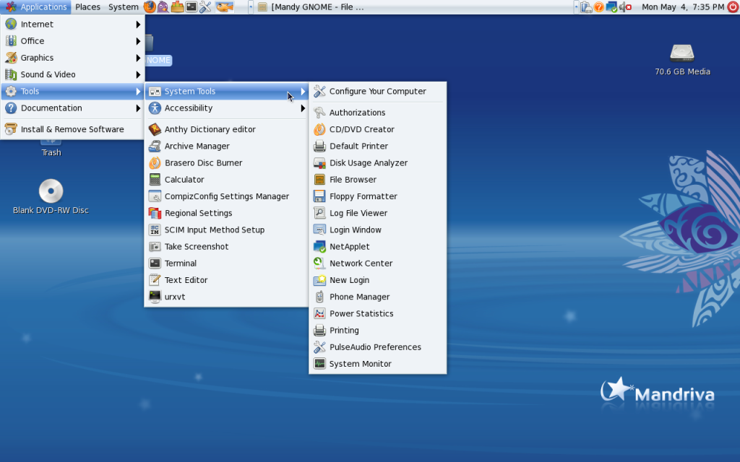Expand the Accessibility submenu
Screen dimensions: 740x462
point(226,108)
